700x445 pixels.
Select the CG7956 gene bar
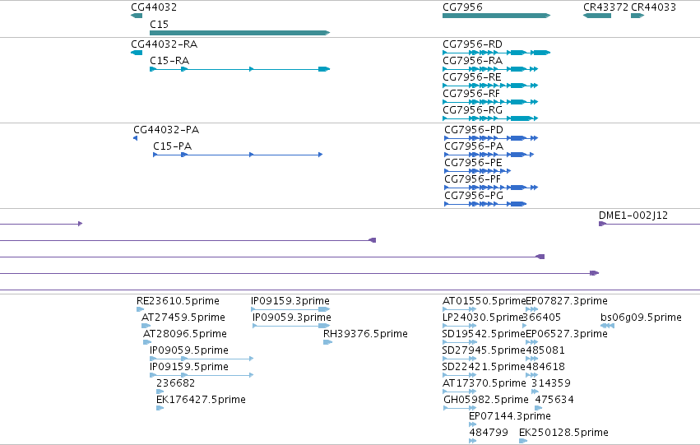tap(497, 16)
